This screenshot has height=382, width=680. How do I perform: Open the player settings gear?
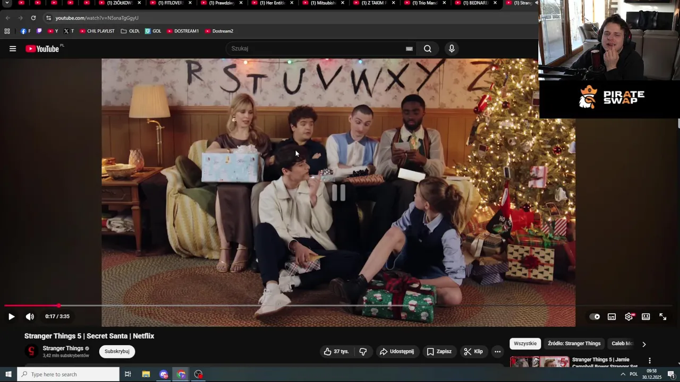pos(629,317)
